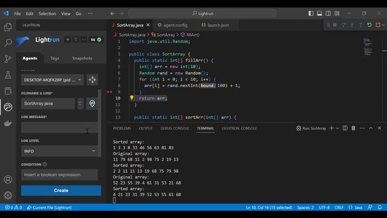Image resolution: width=387 pixels, height=218 pixels.
Task: Toggle bottom panel visibility
Action: click(319, 13)
